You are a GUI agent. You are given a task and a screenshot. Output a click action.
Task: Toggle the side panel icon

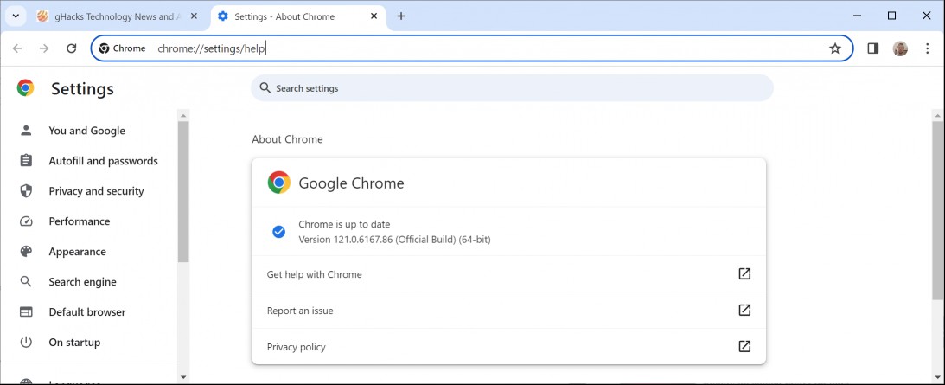click(872, 48)
